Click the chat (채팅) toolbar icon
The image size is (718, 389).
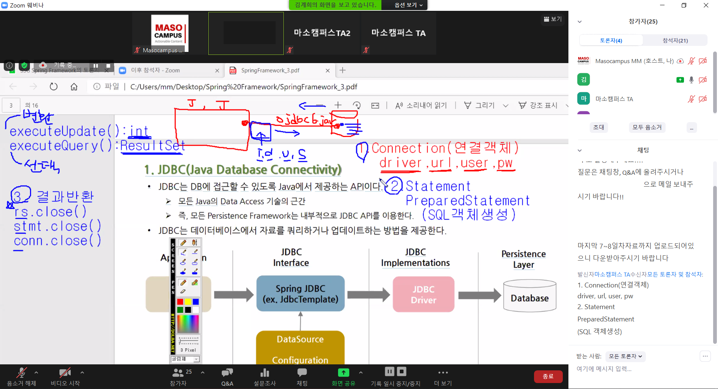pos(302,373)
